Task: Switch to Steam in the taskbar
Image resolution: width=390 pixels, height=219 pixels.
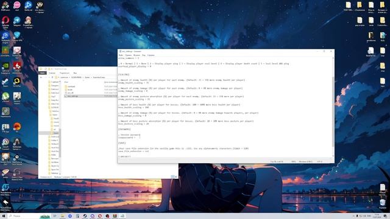Action: (x=85, y=216)
